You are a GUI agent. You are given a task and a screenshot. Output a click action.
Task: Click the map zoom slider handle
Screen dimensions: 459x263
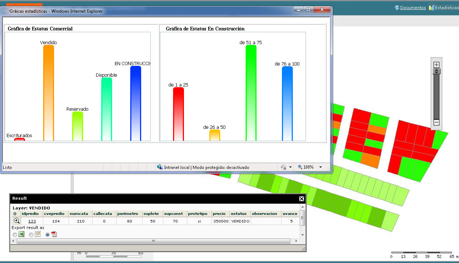tap(437, 71)
